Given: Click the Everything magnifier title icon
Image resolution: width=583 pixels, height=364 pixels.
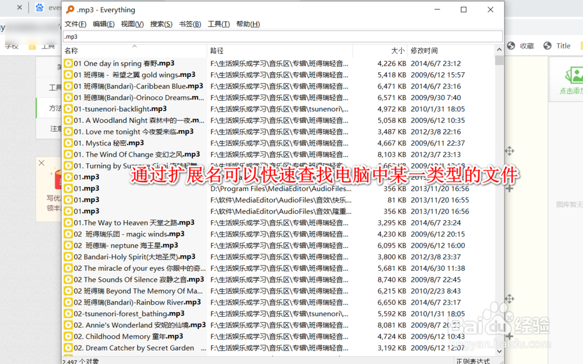Looking at the screenshot, I should pyautogui.click(x=70, y=10).
